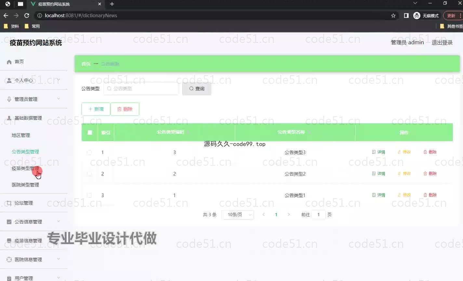Expand the 公告信息管理 sidebar menu
Viewport: 463px width, 281px height.
pyautogui.click(x=34, y=222)
